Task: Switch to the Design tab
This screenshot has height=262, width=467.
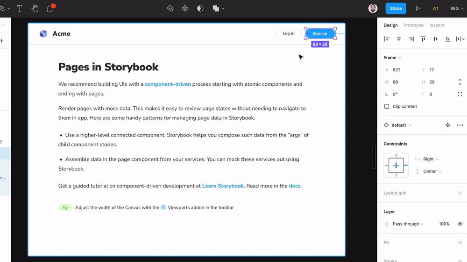Action: [x=390, y=25]
